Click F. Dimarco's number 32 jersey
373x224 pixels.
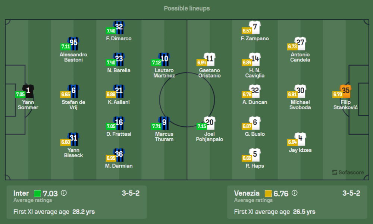coord(119,27)
